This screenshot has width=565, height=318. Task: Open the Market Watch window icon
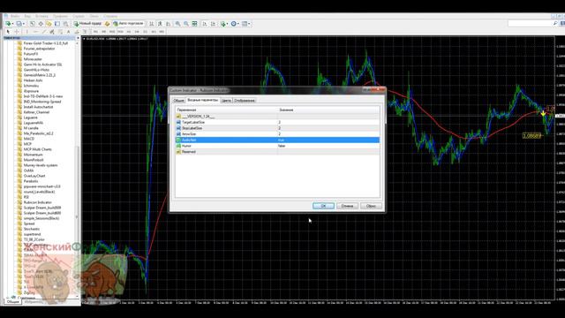tap(32, 24)
